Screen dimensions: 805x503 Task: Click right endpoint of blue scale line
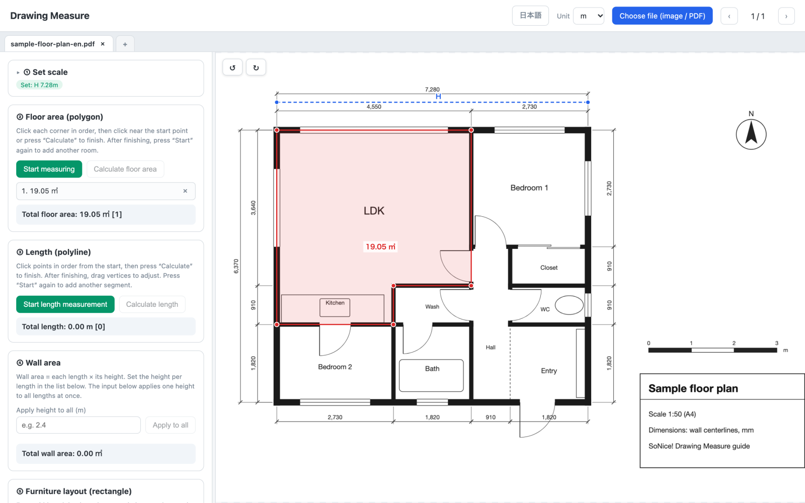click(x=588, y=102)
